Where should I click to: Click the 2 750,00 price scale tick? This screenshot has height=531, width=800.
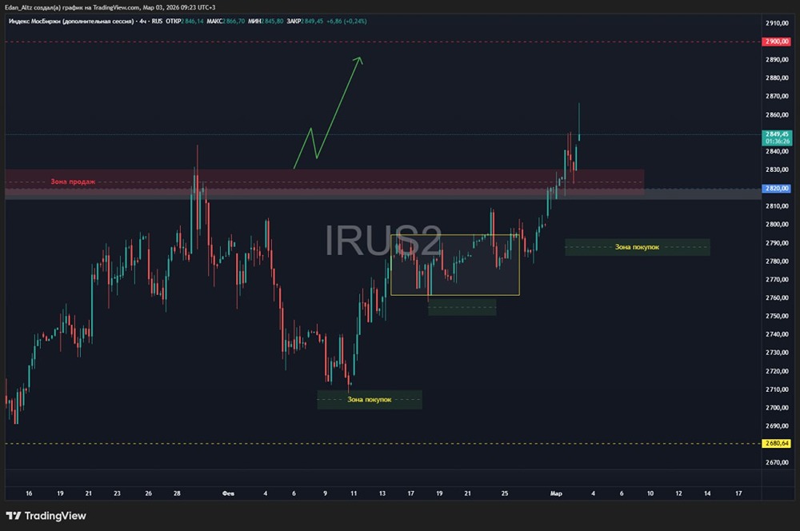coord(777,316)
